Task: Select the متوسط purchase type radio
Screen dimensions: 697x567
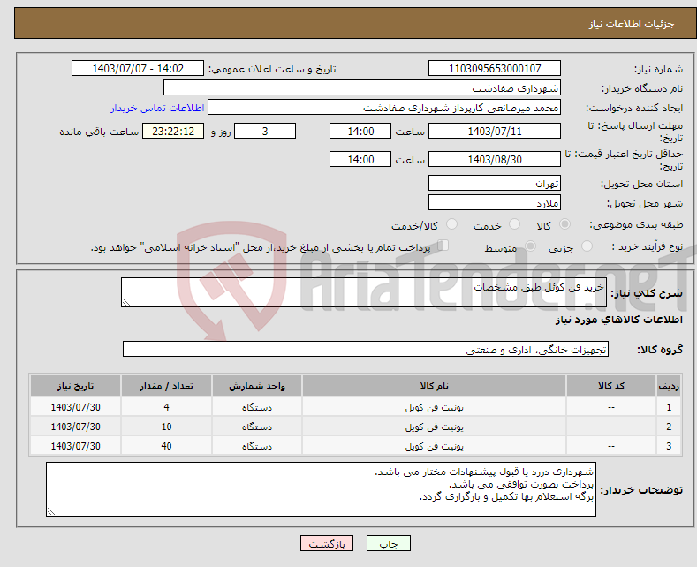Action: (x=530, y=246)
